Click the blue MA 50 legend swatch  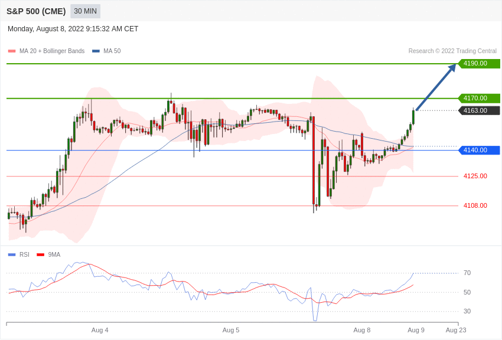point(96,51)
